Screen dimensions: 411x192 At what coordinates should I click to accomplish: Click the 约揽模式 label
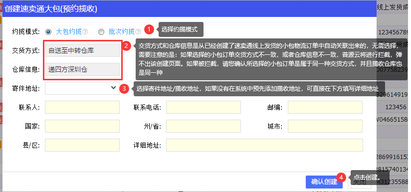click(26, 32)
